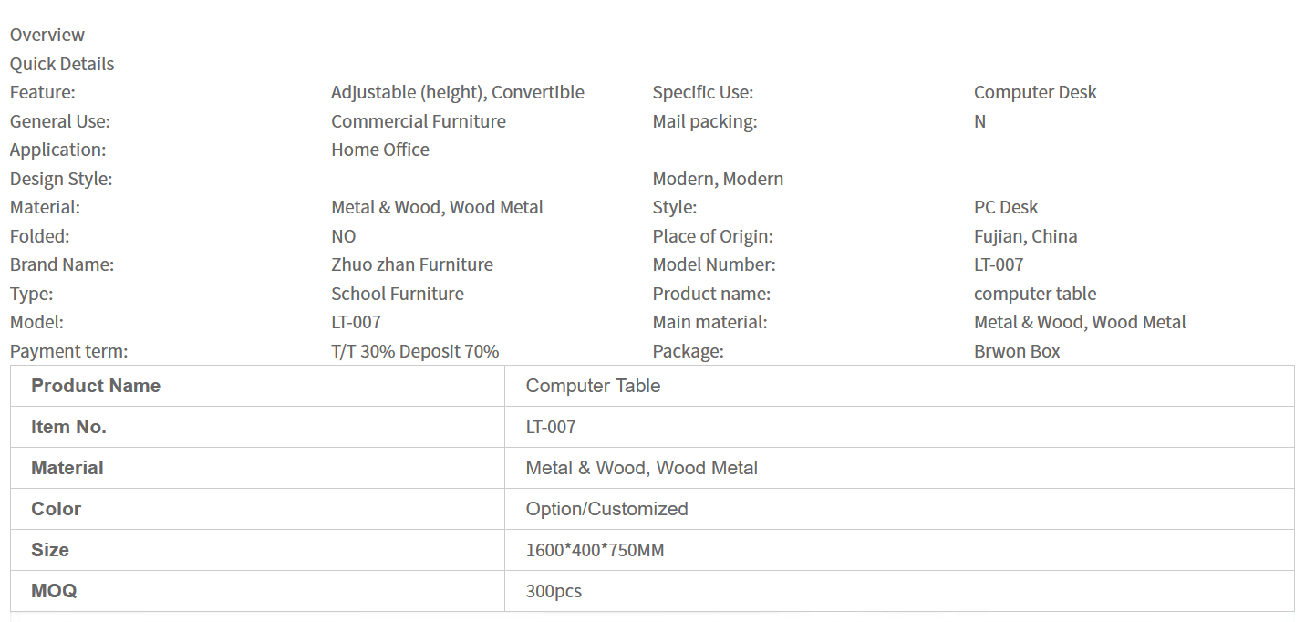Image resolution: width=1305 pixels, height=622 pixels.
Task: Click Zhuo zhan Furniture brand name
Action: 411,264
